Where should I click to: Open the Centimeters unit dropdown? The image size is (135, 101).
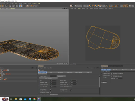pos(61,76)
